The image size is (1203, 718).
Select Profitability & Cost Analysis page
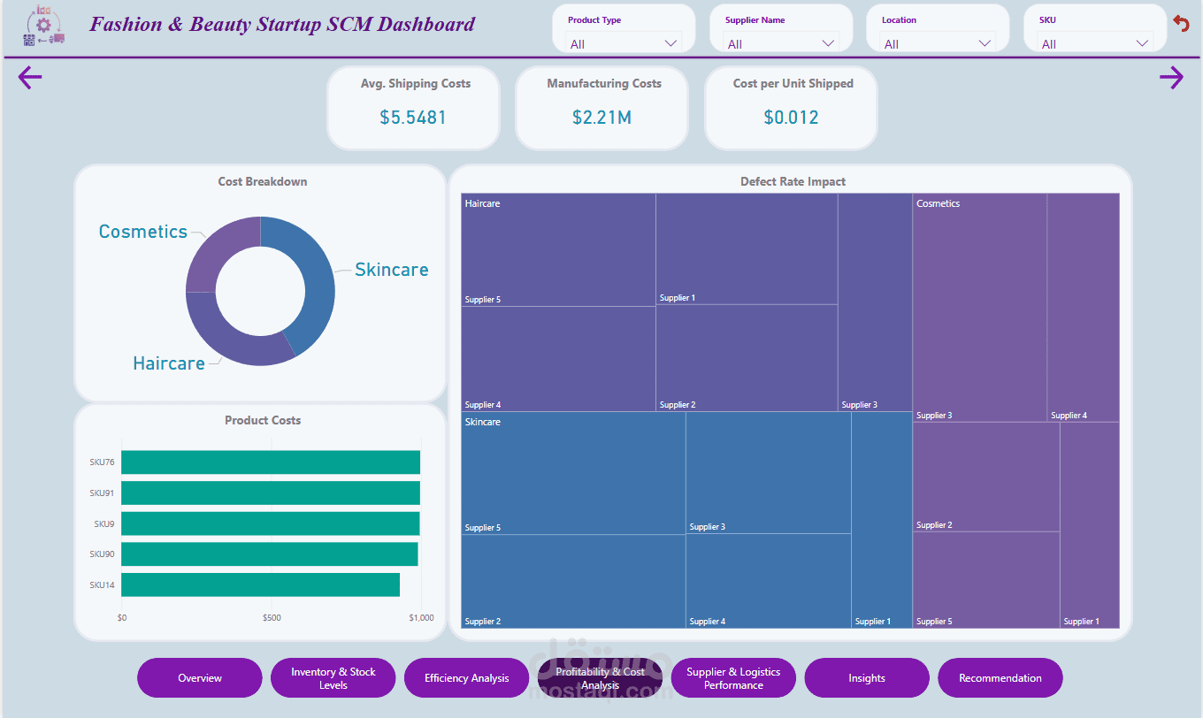point(600,678)
